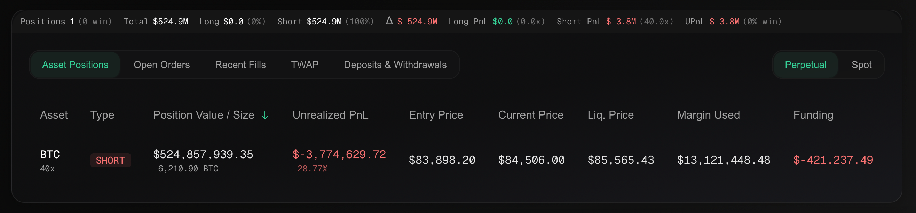916x213 pixels.
Task: Click the Liq. Price column header
Action: (x=610, y=115)
